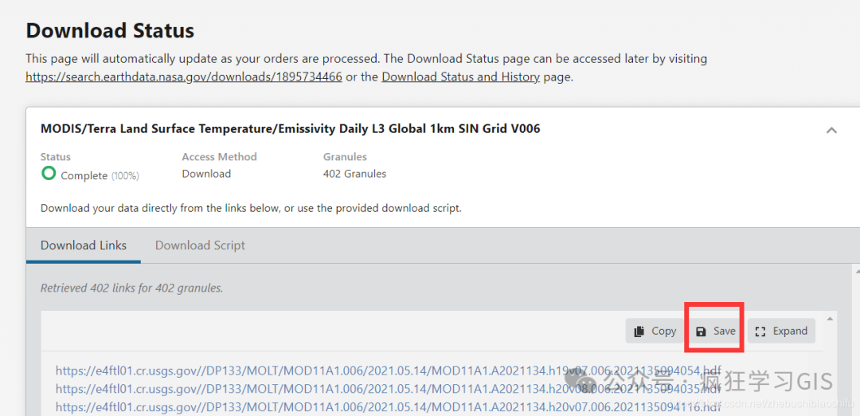Screen dimensions: 860x416
Task: Open the search.earthdata.nasa.gov downloads link
Action: pyautogui.click(x=184, y=77)
